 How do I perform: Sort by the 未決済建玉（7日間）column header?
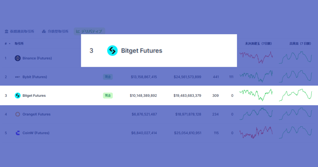click(258, 43)
